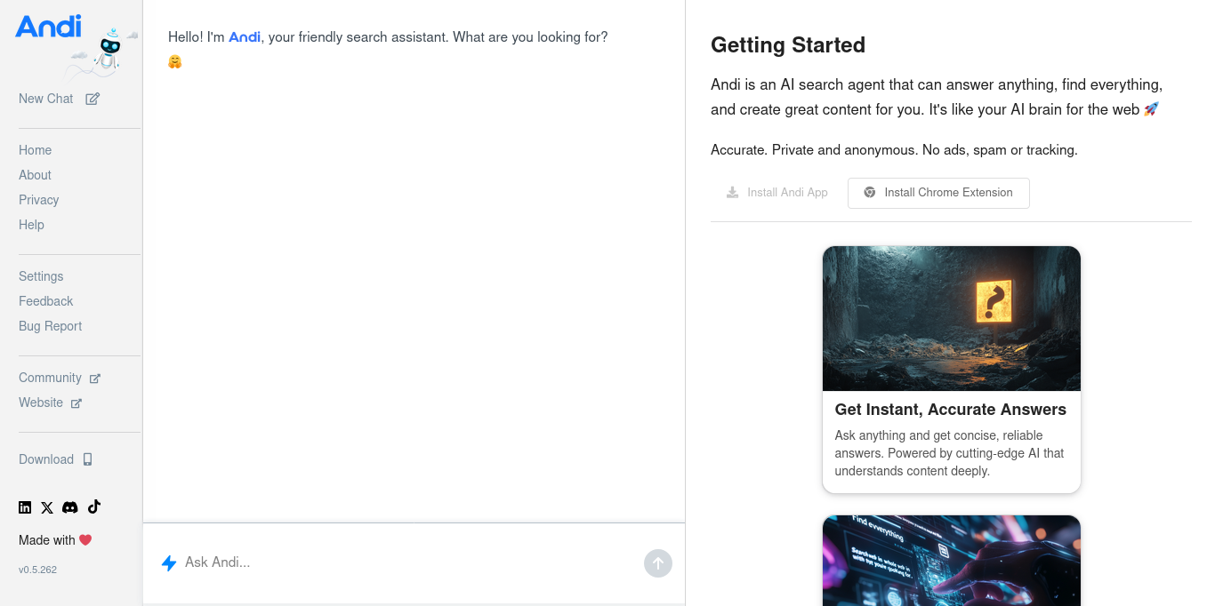Go to Home in sidebar
This screenshot has height=606, width=1215.
(x=36, y=150)
